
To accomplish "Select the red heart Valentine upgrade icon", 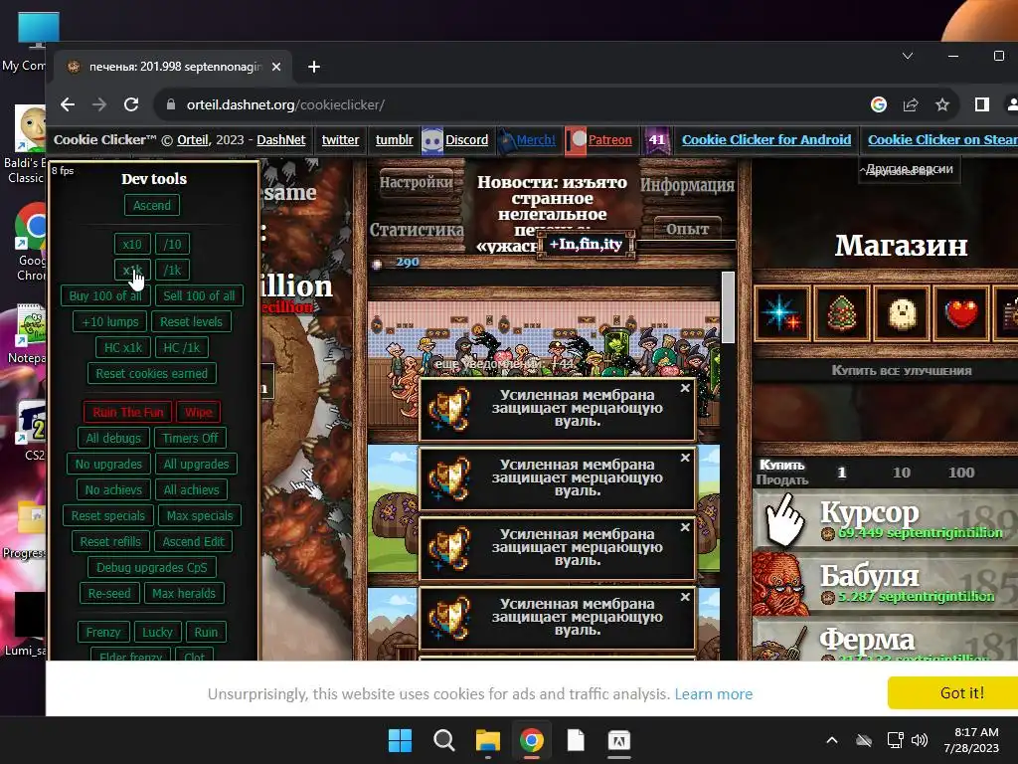I will click(x=961, y=313).
